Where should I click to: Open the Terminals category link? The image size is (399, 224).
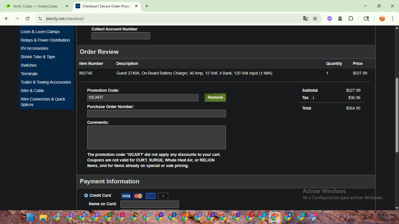29,74
